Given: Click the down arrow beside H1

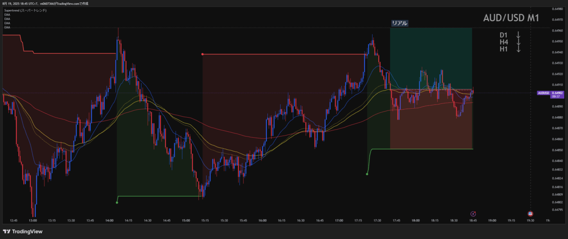Looking at the screenshot, I should [x=519, y=49].
